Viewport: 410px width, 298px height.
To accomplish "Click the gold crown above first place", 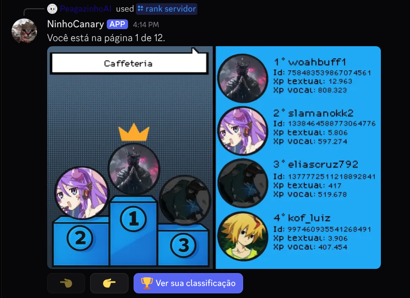I will (x=134, y=132).
